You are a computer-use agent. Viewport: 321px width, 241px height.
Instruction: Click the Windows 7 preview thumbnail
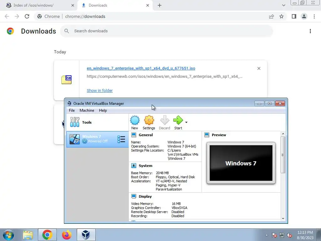click(241, 163)
